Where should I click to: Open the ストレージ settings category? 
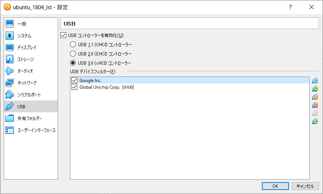pyautogui.click(x=31, y=59)
